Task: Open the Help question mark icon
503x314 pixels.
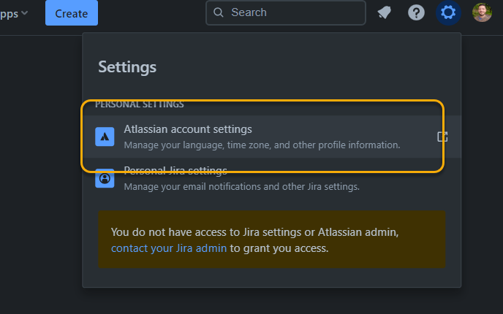Action: coord(416,12)
